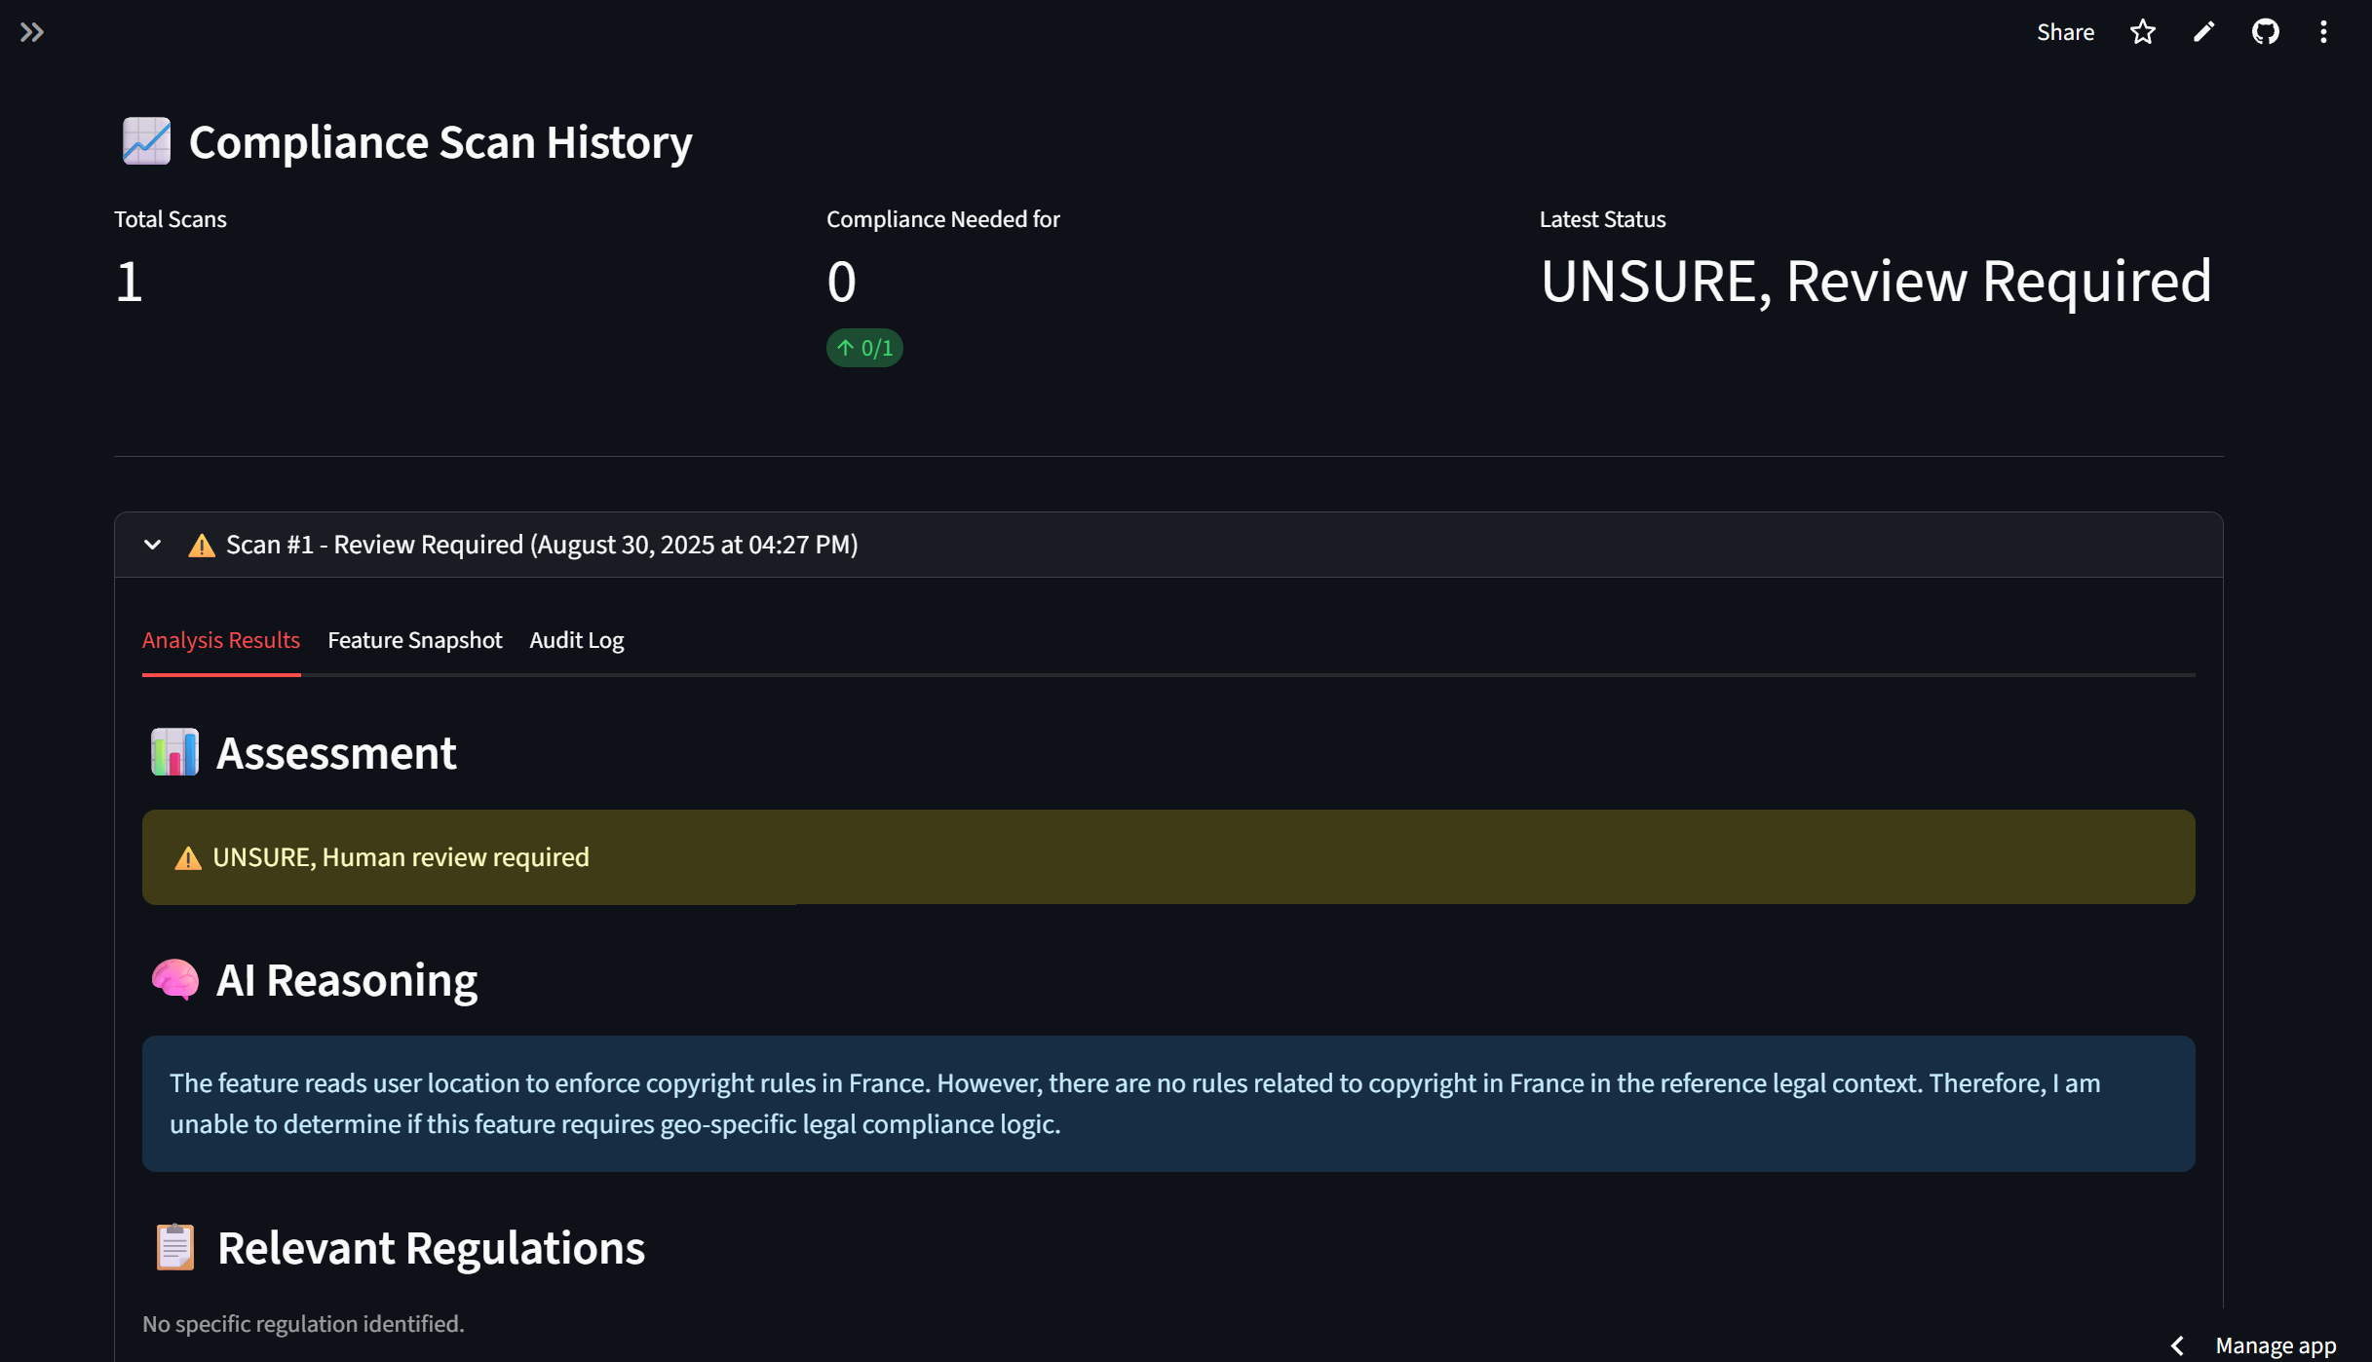
Task: Open the GitHub repository icon
Action: click(x=2265, y=32)
